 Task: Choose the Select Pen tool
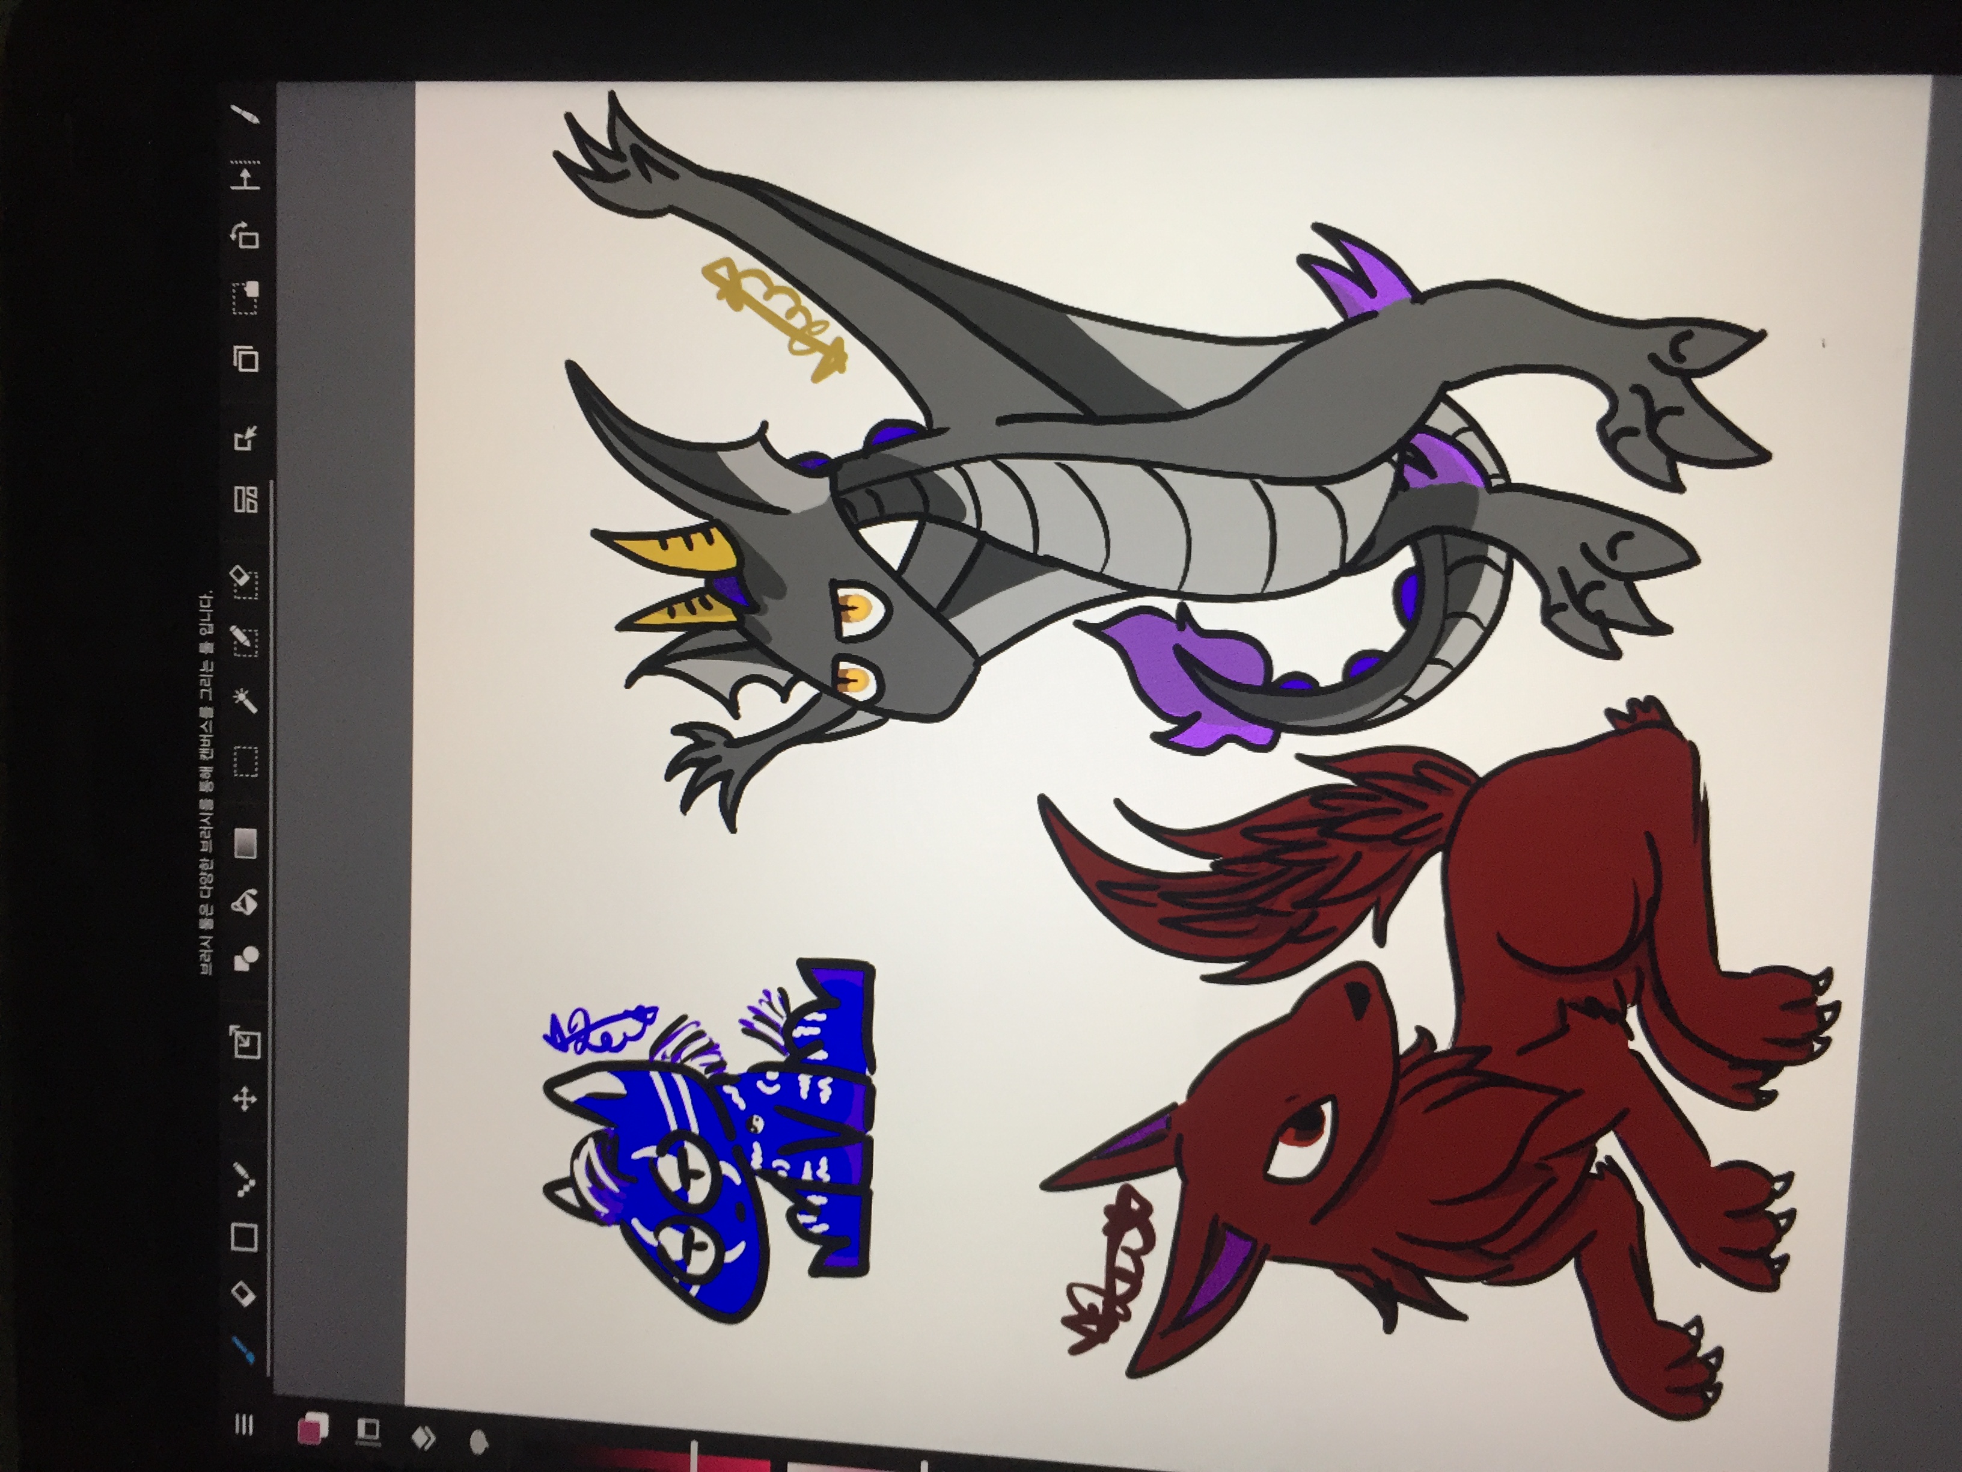pos(244,642)
